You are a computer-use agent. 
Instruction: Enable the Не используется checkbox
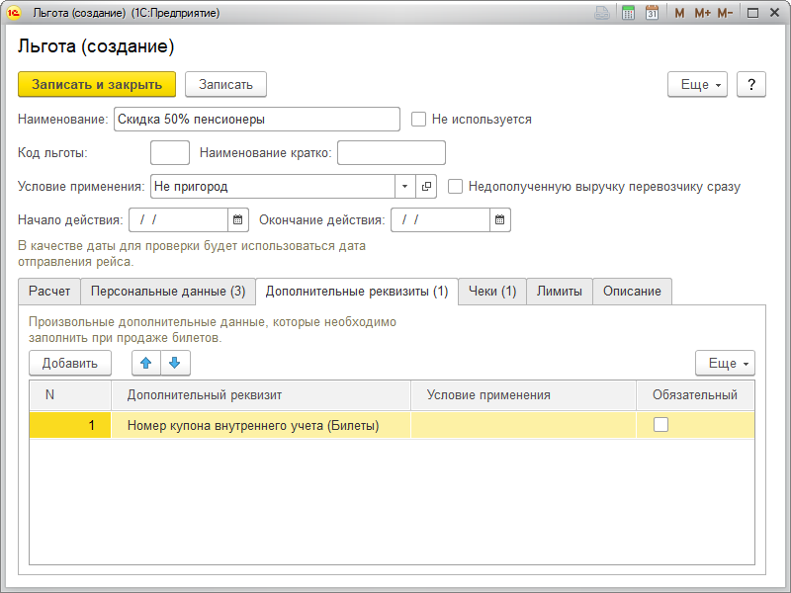click(x=419, y=120)
